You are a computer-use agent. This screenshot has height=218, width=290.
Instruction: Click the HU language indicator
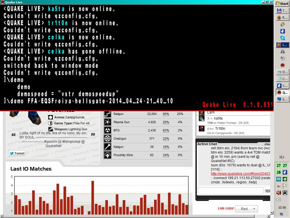282,157
